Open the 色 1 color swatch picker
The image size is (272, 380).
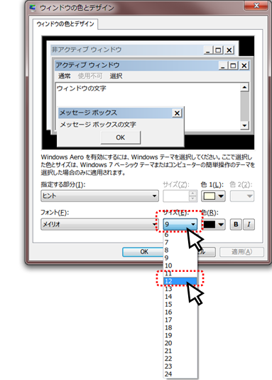click(x=213, y=196)
